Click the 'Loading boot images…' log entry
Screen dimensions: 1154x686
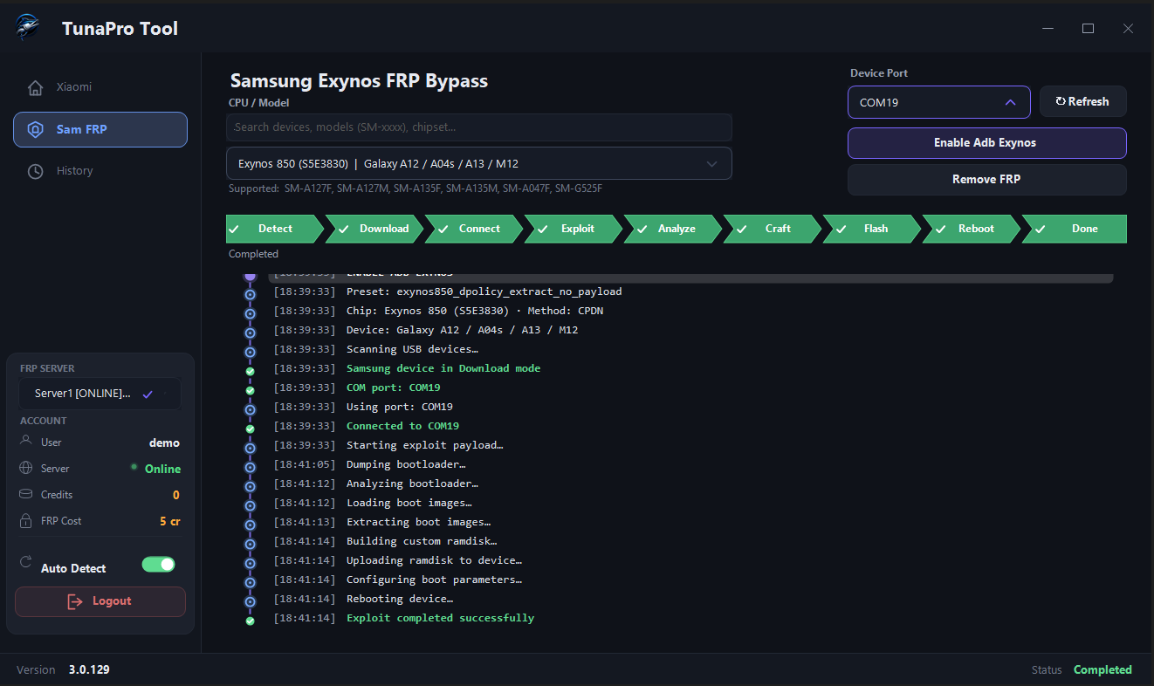click(x=409, y=504)
